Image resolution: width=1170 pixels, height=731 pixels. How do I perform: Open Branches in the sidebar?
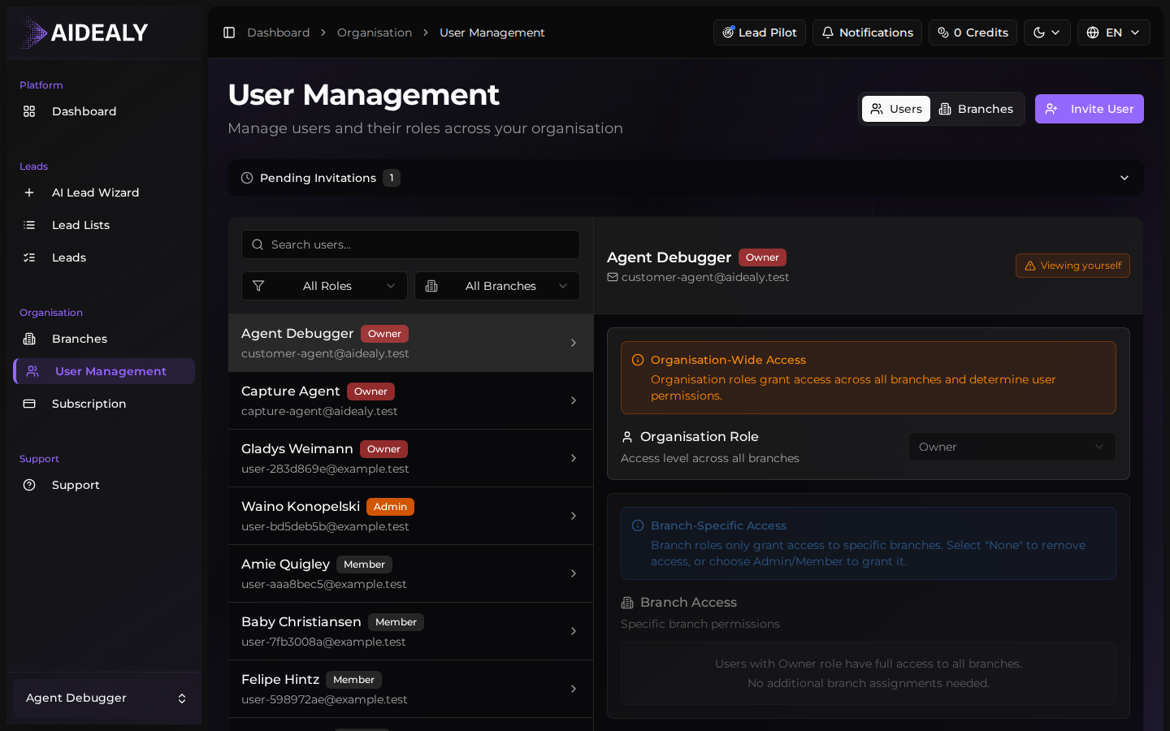pos(104,339)
